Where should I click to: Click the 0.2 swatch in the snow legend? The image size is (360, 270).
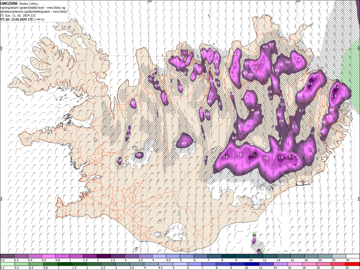point(7,256)
